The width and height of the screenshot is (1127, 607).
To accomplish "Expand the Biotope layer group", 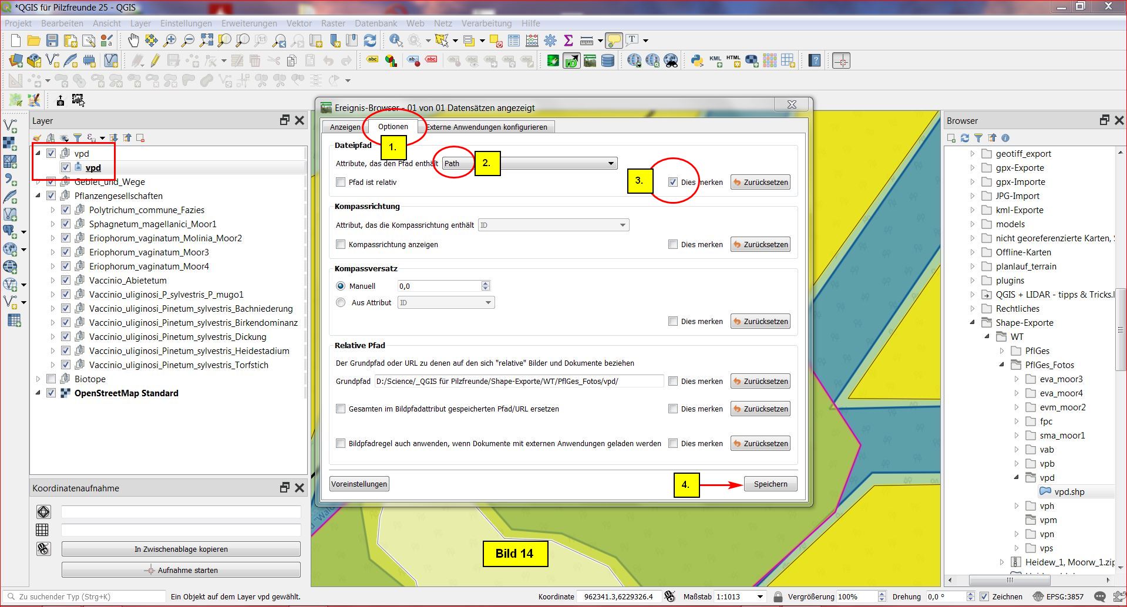I will pyautogui.click(x=38, y=379).
